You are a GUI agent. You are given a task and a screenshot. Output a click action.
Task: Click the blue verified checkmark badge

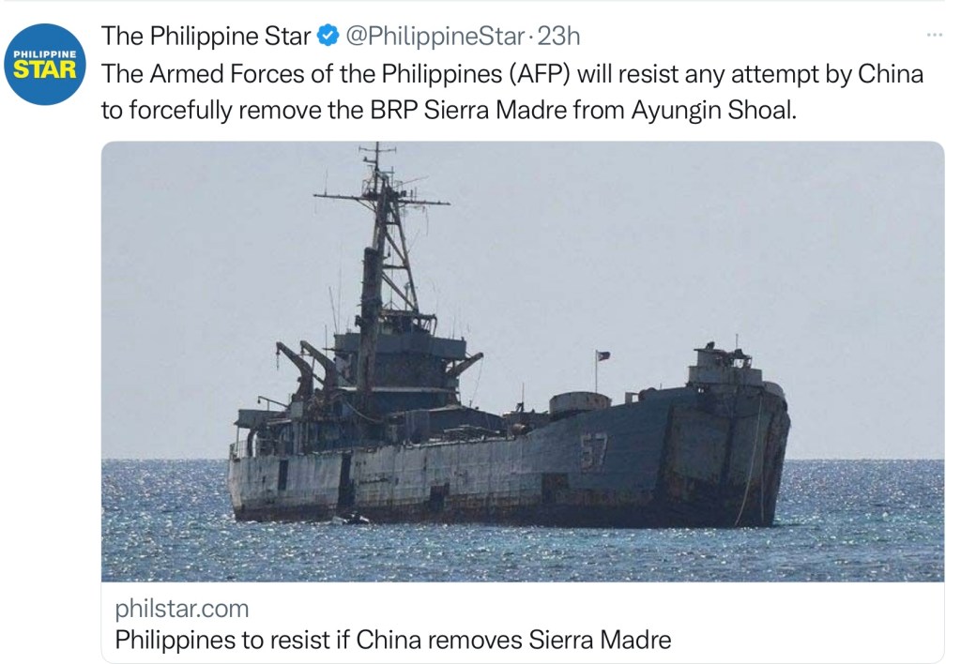[x=328, y=37]
